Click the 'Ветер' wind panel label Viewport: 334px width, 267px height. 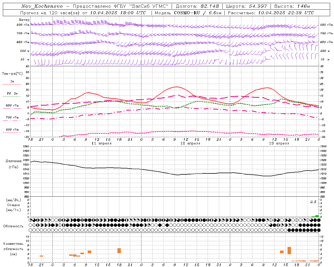coord(24,20)
